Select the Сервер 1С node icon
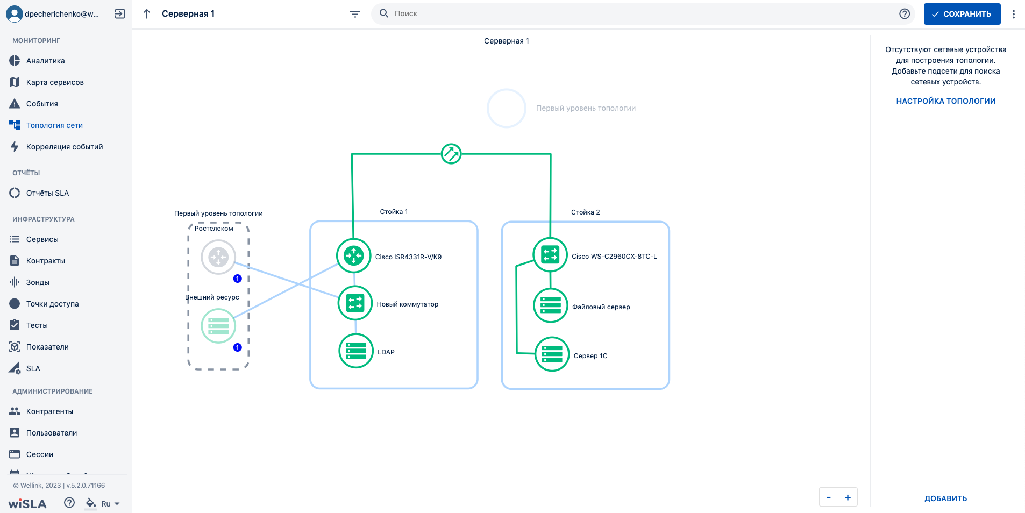 click(x=552, y=354)
